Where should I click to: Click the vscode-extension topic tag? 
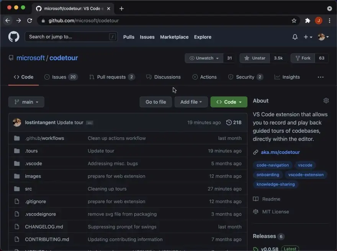pyautogui.click(x=306, y=175)
